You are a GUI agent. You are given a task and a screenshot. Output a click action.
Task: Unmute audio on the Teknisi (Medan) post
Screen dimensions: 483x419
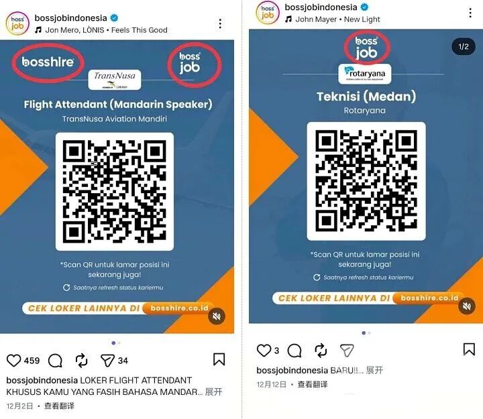coord(467,306)
